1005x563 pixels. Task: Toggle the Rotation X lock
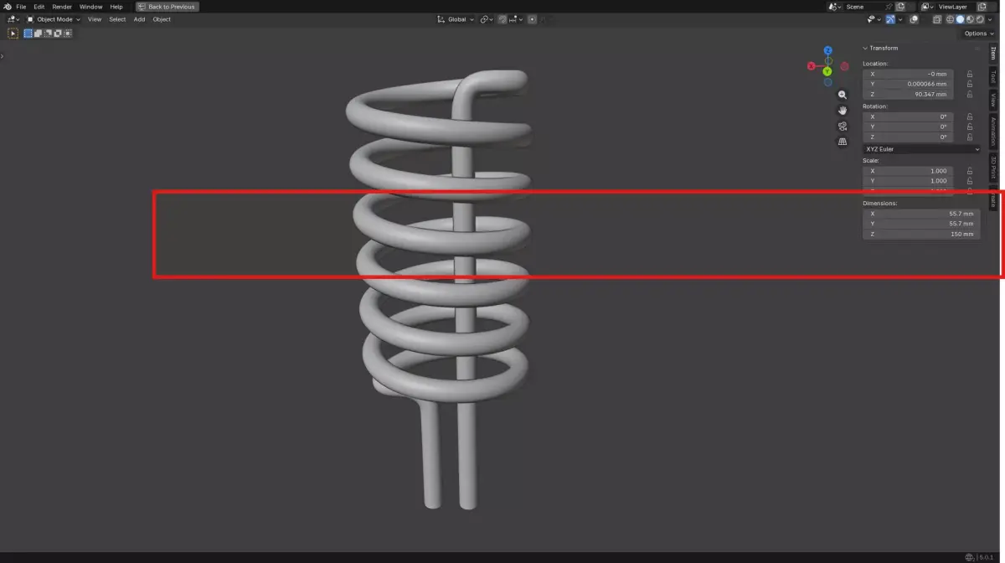(970, 116)
